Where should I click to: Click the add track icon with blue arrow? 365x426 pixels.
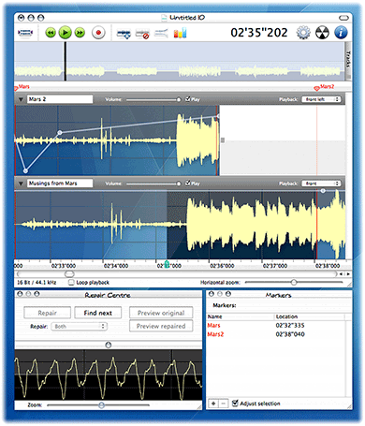124,34
